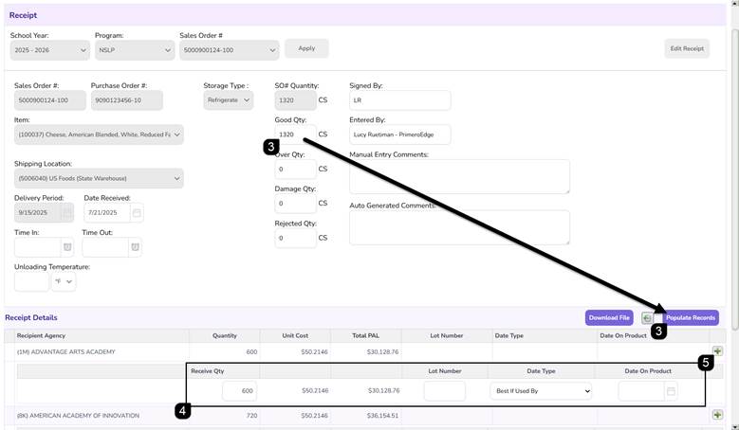
Task: Click the Apply button
Action: pos(306,48)
